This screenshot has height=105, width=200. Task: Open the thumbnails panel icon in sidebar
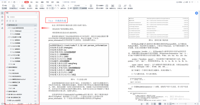(2, 17)
